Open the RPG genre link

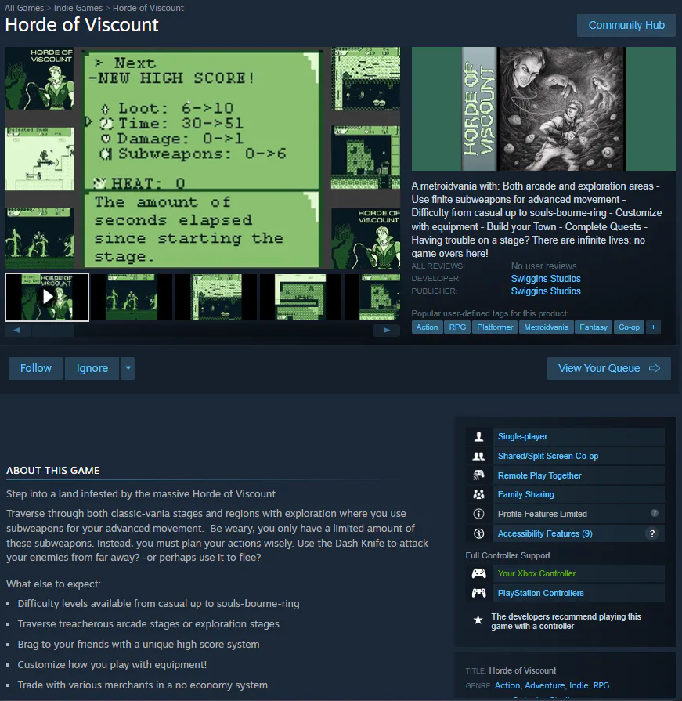(x=601, y=685)
